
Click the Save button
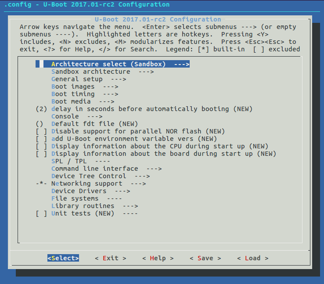click(x=205, y=258)
